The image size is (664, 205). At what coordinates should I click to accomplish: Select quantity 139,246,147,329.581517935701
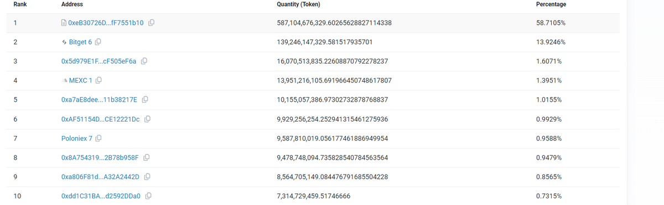324,42
